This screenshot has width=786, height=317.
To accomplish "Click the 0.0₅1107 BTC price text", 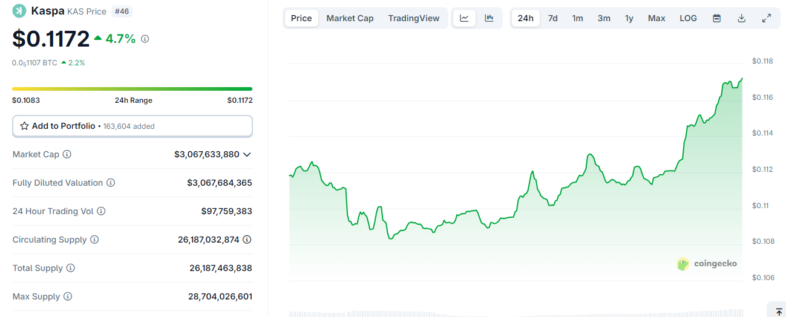I will (34, 62).
